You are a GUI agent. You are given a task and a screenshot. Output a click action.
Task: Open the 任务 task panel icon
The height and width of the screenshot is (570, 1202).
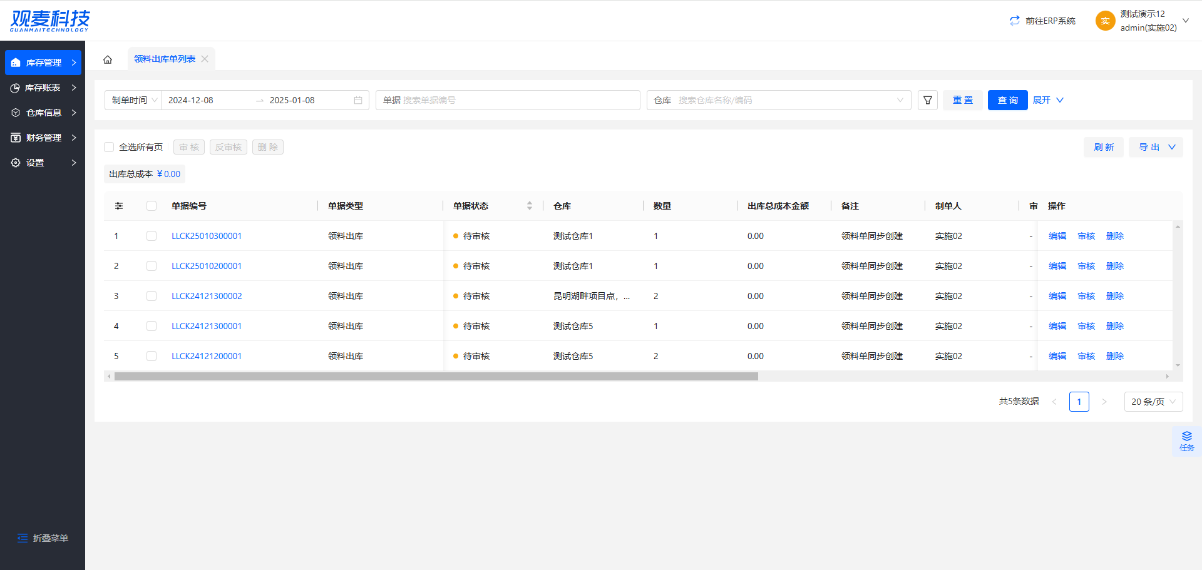(1186, 441)
